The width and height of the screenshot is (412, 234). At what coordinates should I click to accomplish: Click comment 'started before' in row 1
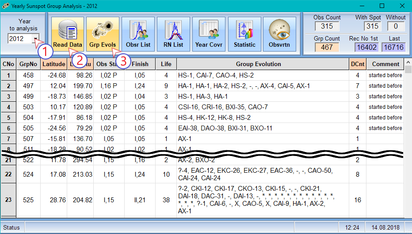tap(385, 75)
